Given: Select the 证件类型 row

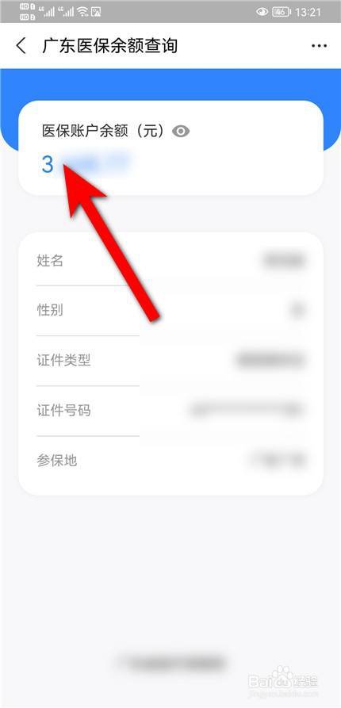Looking at the screenshot, I should 170,361.
